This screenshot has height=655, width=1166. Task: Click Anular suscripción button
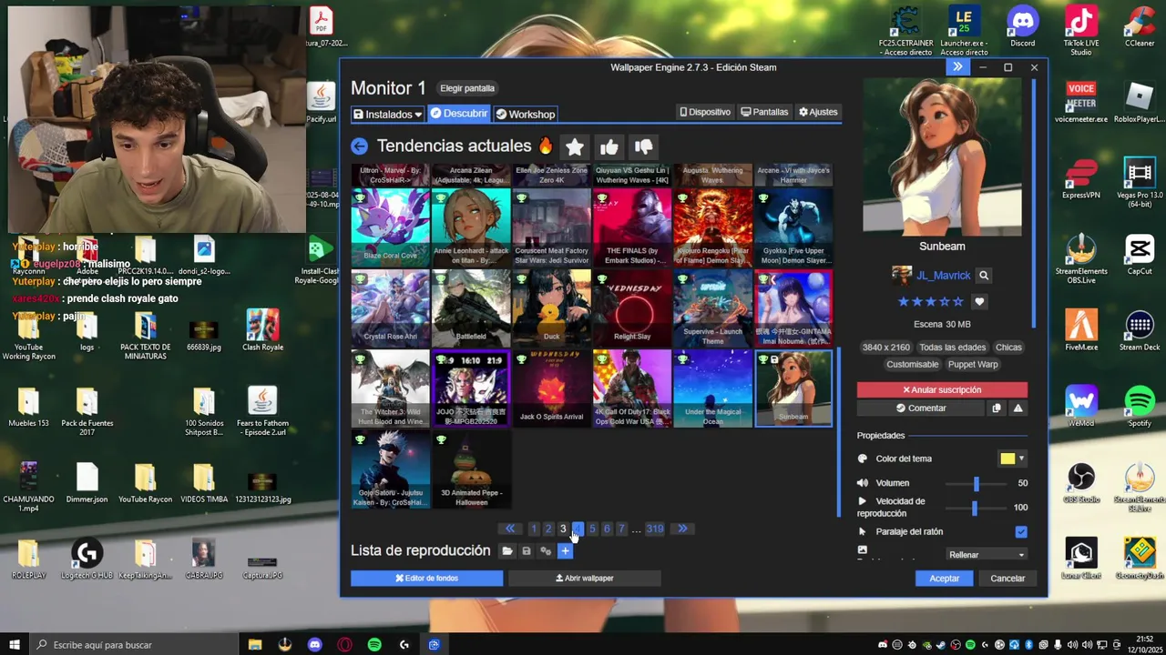(942, 390)
